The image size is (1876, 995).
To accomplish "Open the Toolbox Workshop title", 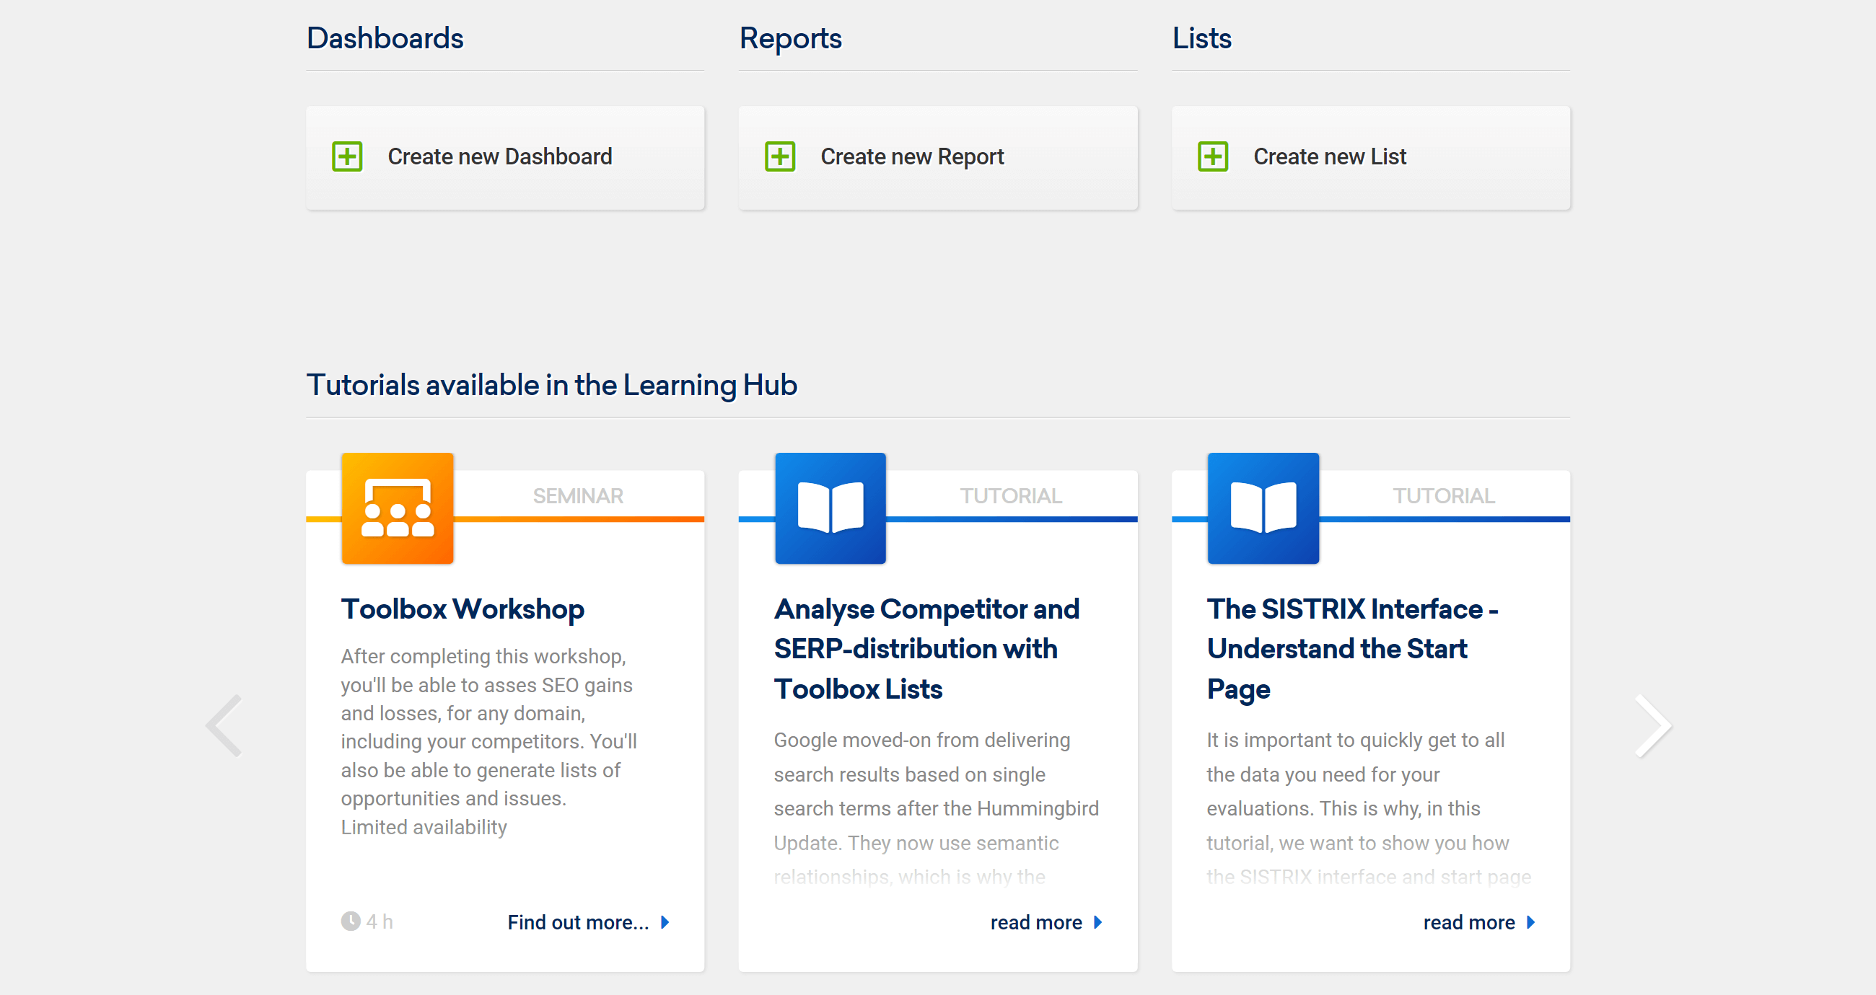I will (463, 609).
